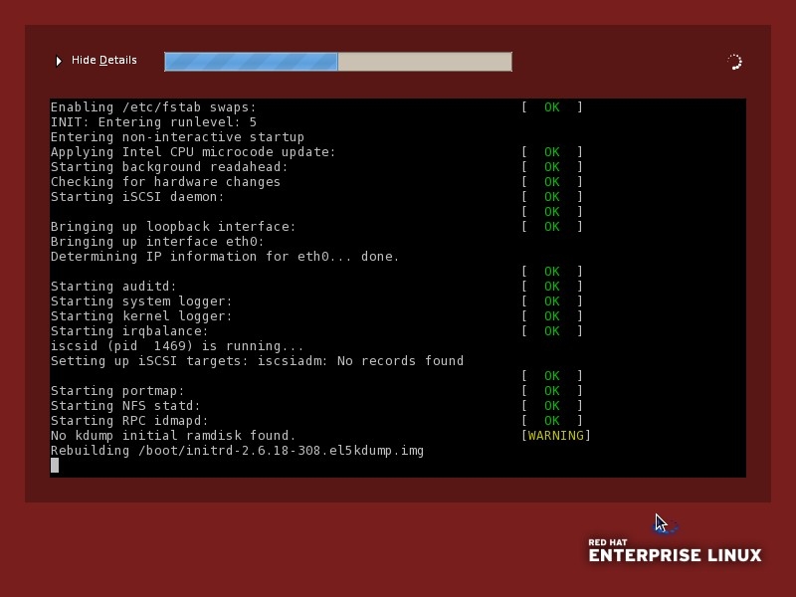
Task: Select "Entering non-interactive startup" text
Action: [177, 137]
